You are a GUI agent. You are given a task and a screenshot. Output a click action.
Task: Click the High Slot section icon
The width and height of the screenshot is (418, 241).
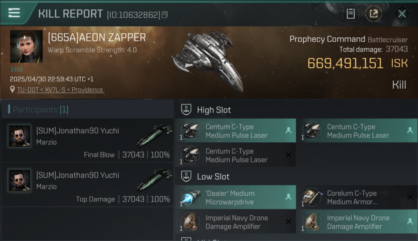(x=186, y=110)
